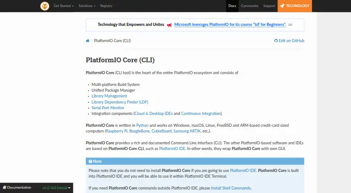Screen dimensions: 351x193
Task: Expand the Get Started dropdown
Action: click(64, 6)
